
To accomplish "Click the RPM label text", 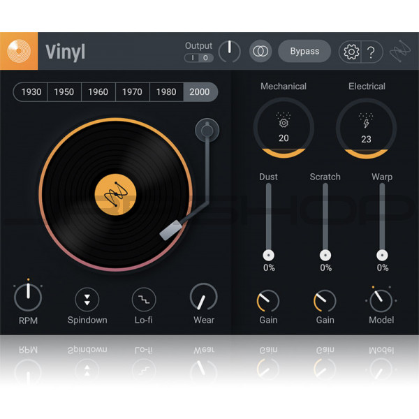I will (28, 321).
